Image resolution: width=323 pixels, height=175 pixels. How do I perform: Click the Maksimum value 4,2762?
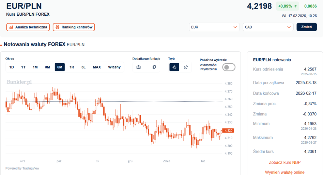click(x=310, y=138)
